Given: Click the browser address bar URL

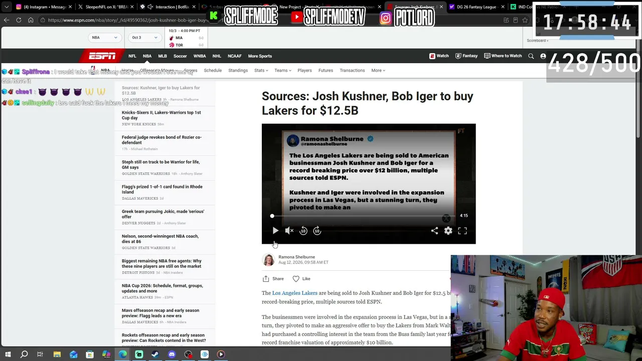Looking at the screenshot, I should click(x=128, y=20).
